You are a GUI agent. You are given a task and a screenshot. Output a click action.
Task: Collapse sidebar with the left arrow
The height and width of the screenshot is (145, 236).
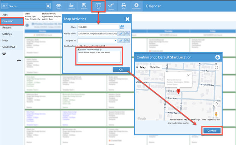coord(19,61)
